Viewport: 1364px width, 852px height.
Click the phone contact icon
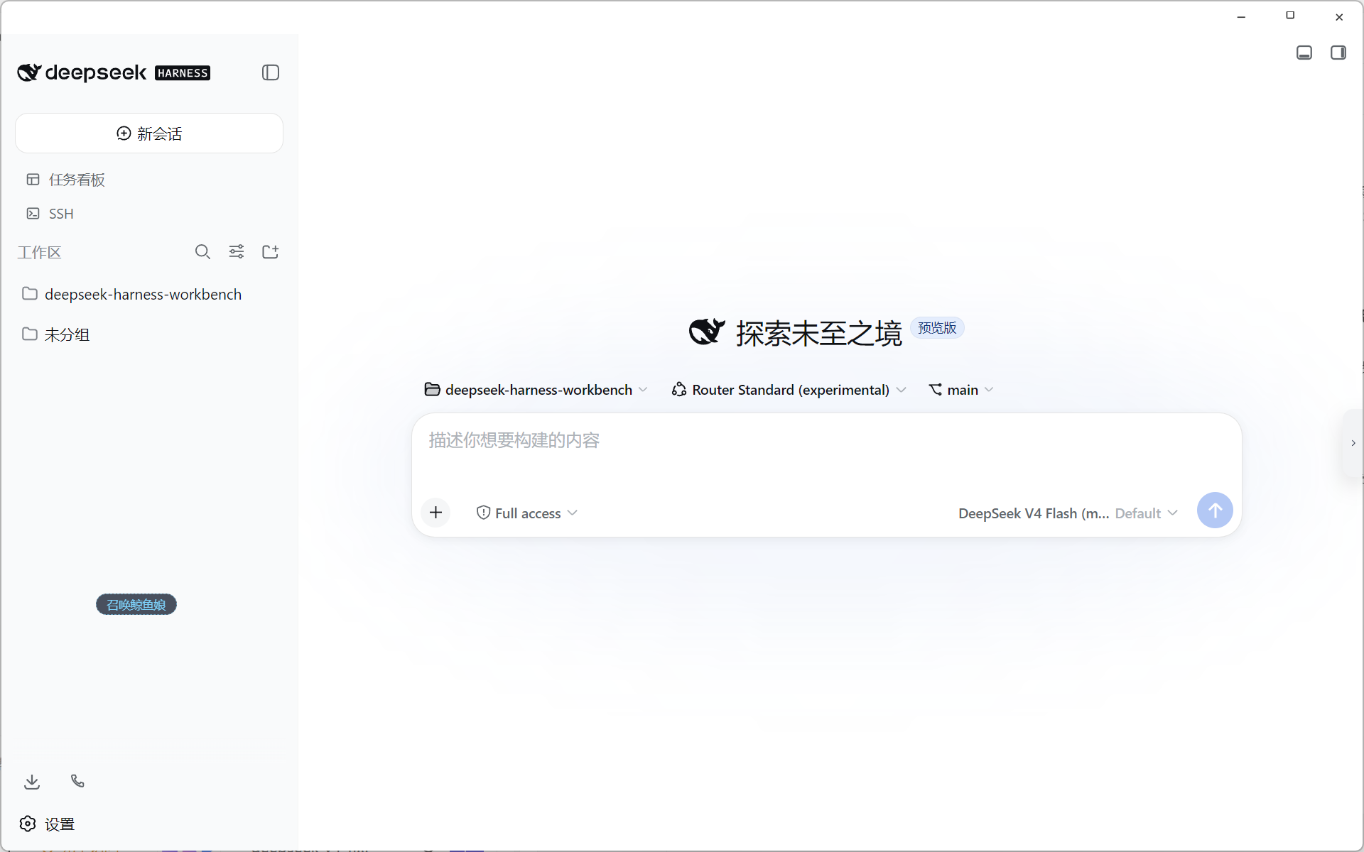(78, 782)
